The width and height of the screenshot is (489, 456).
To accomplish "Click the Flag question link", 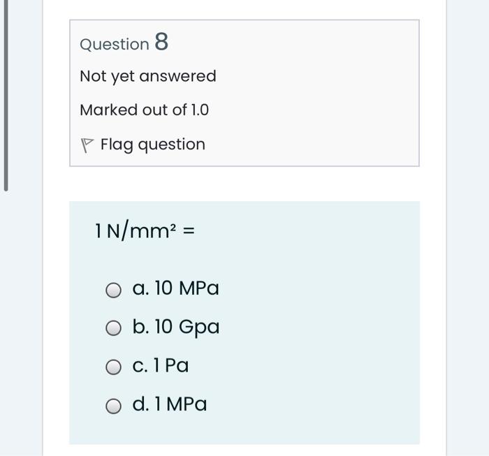I will [153, 145].
